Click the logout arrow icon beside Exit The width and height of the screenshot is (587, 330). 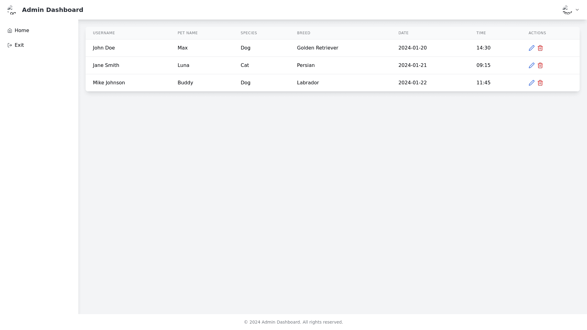(10, 45)
